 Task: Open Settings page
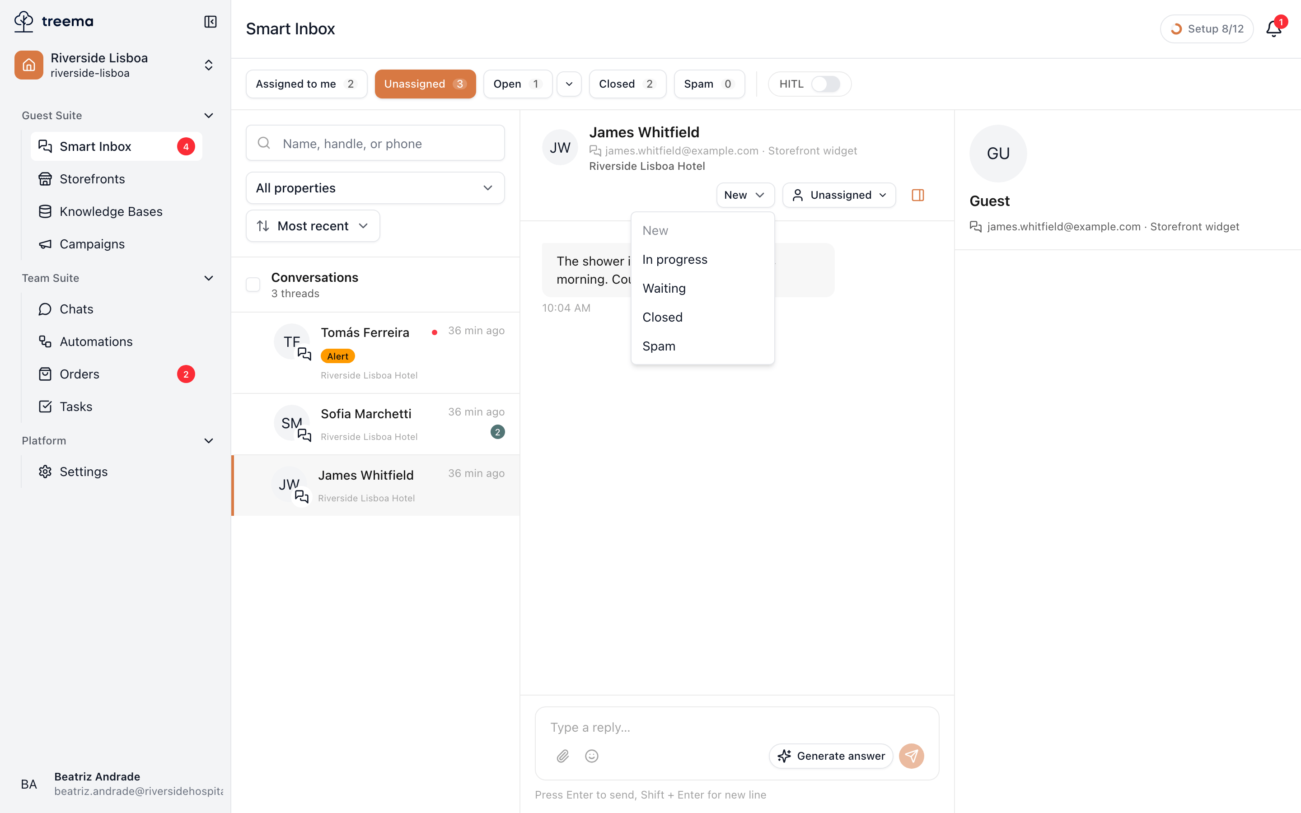[116, 472]
